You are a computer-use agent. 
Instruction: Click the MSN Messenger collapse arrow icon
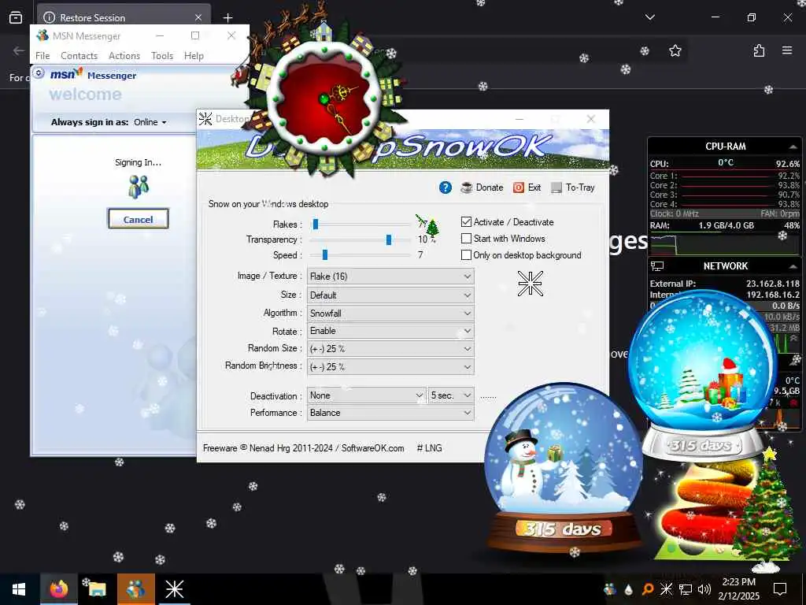[39, 73]
